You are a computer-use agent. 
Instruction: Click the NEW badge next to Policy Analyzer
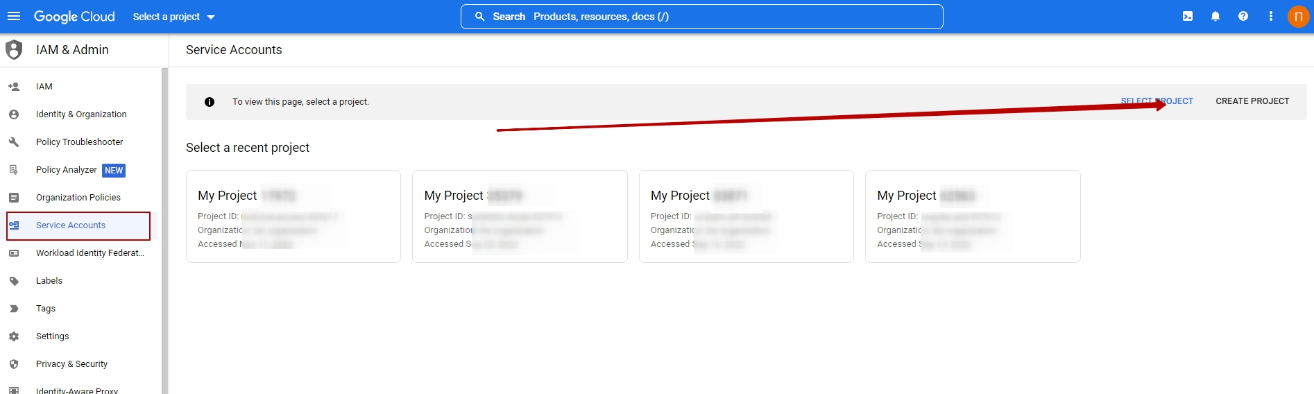click(x=114, y=171)
